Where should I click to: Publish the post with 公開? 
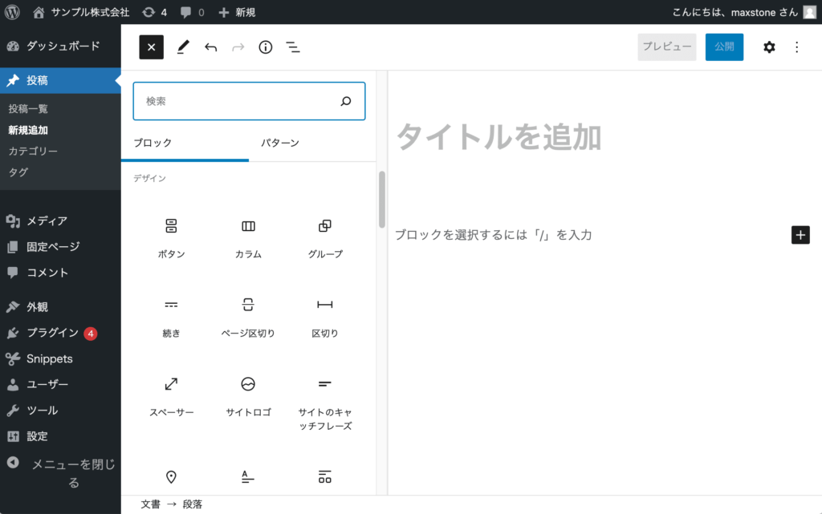click(x=724, y=47)
